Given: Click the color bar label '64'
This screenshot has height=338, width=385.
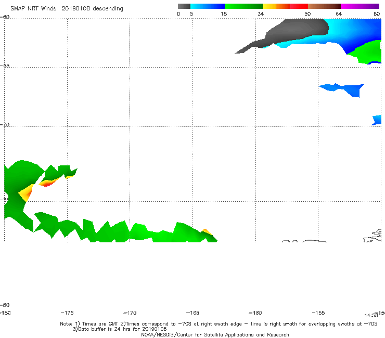Looking at the screenshot, I should pos(339,14).
